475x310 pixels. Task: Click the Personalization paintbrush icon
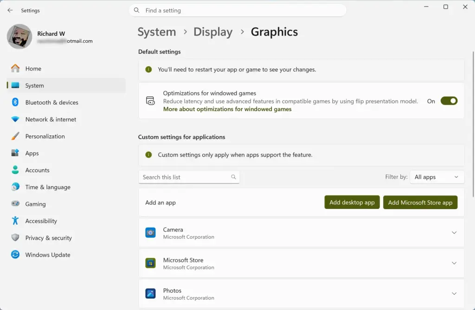pos(15,136)
